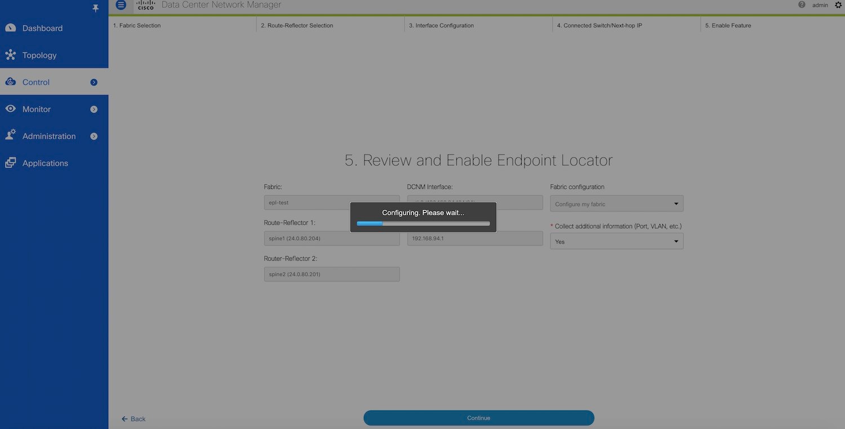This screenshot has height=429, width=845.
Task: Expand the Control submenu arrow
Action: (x=94, y=82)
